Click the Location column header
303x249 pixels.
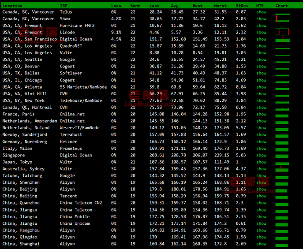tap(12, 6)
